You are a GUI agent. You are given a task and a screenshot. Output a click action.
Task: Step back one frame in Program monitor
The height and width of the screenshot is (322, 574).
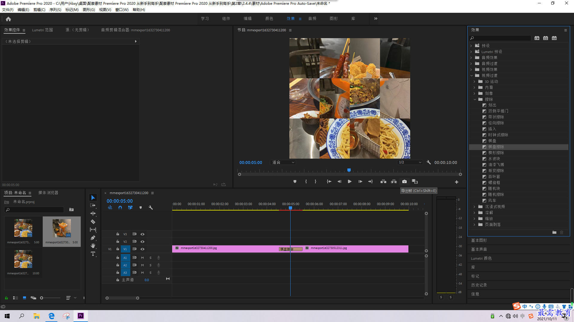tap(339, 182)
